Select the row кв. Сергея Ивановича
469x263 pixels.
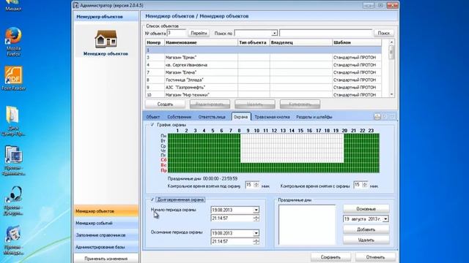tap(264, 65)
